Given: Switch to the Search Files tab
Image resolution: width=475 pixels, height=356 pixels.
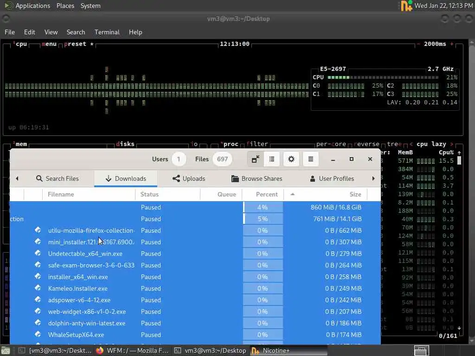Looking at the screenshot, I should click(x=58, y=178).
